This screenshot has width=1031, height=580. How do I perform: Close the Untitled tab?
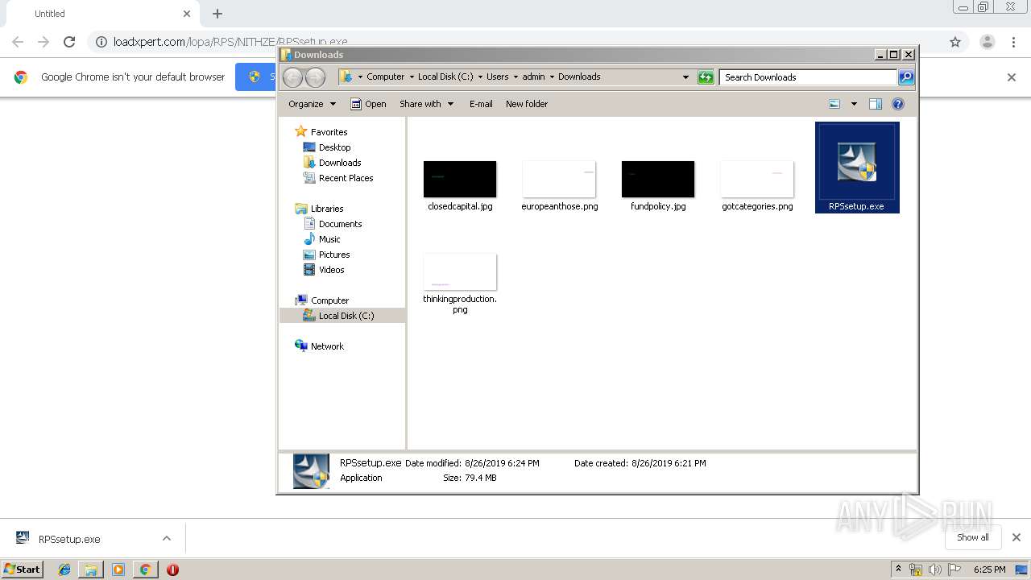click(187, 14)
